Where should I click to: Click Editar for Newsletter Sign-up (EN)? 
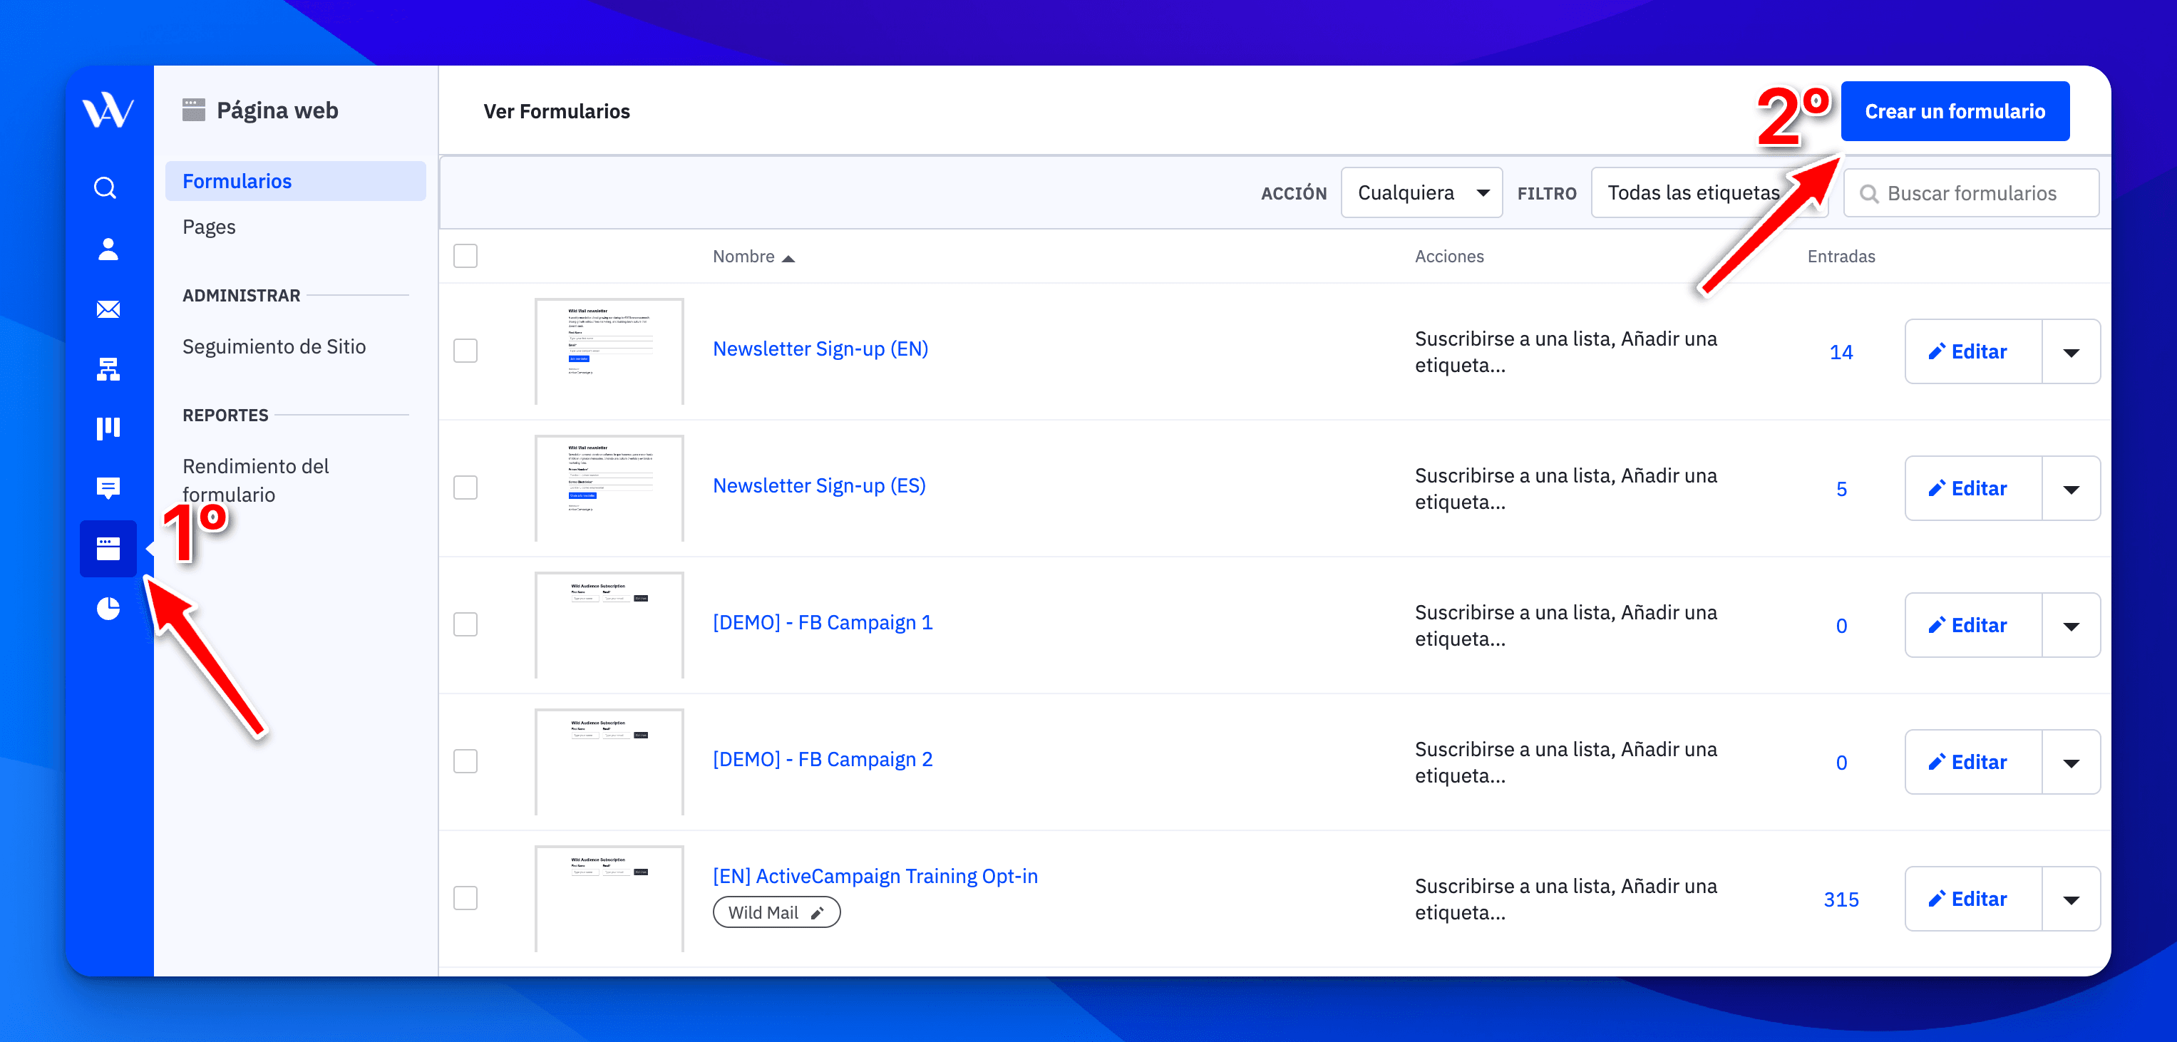pos(1973,351)
